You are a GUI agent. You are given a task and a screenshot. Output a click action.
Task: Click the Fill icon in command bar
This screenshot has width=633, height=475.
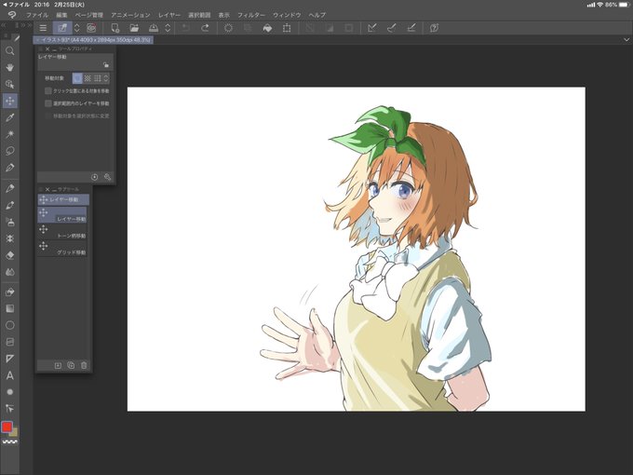267,28
